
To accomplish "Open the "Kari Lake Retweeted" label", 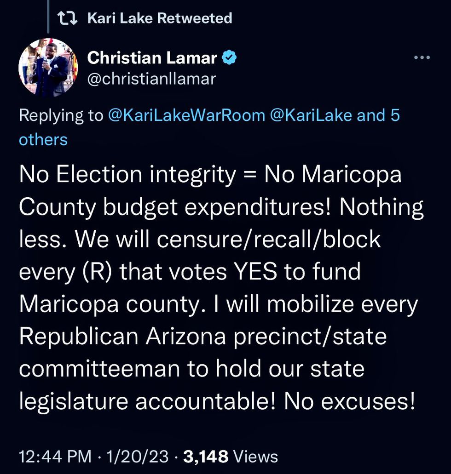I will coord(159,18).
